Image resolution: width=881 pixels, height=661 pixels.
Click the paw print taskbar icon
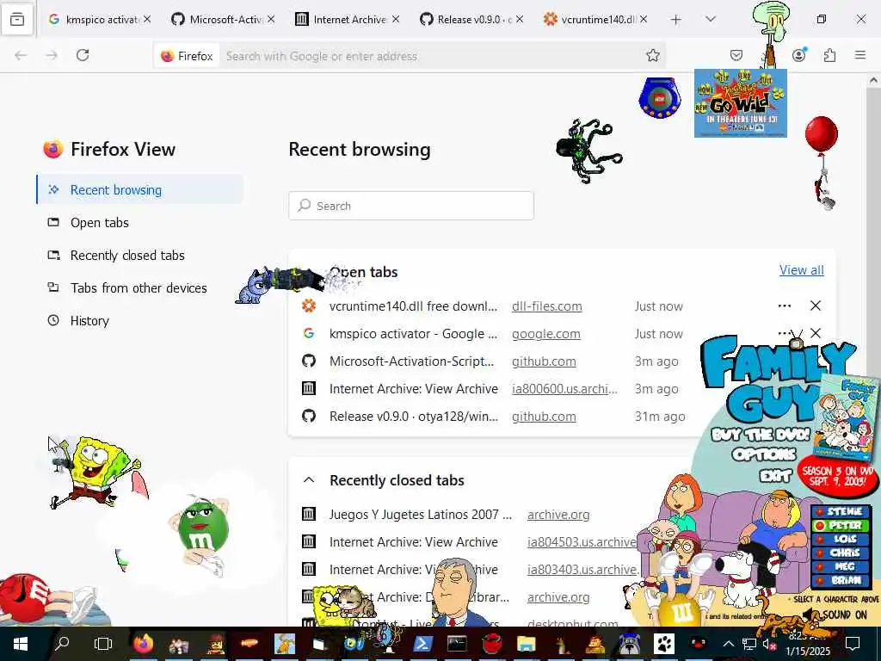pyautogui.click(x=663, y=643)
